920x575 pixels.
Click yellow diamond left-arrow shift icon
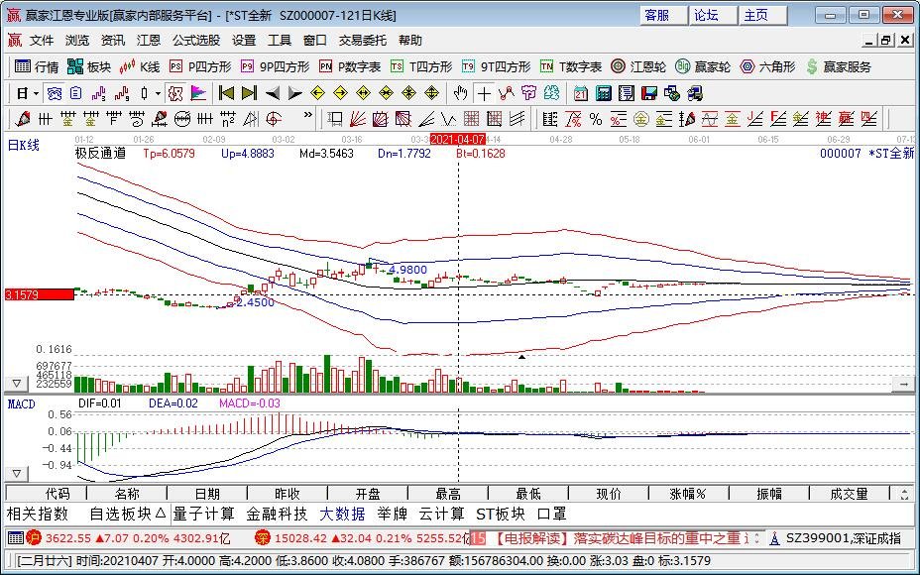[x=317, y=93]
